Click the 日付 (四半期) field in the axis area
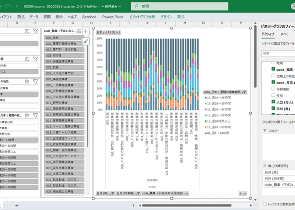 click(279, 178)
